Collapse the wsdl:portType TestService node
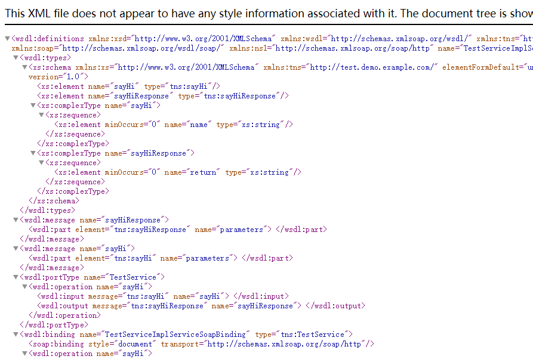 (x=16, y=277)
